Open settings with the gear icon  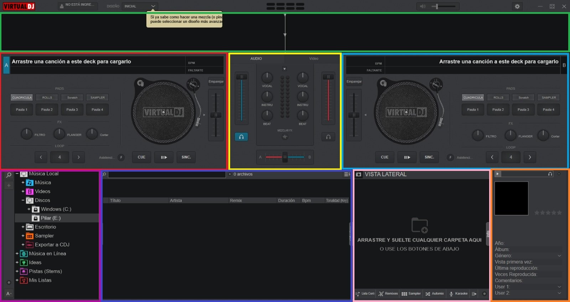coord(517,6)
